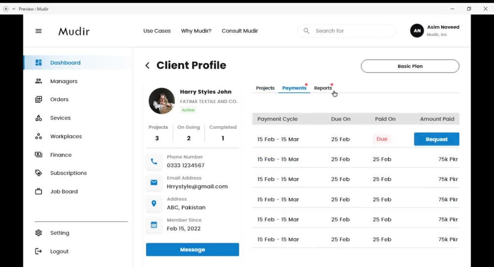Image resolution: width=494 pixels, height=267 pixels.
Task: Open Finance label in the sidebar
Action: pyautogui.click(x=61, y=155)
